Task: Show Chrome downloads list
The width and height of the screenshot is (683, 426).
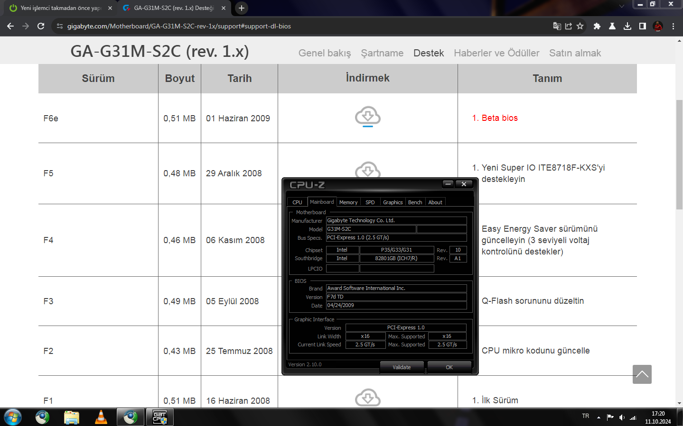Action: tap(627, 26)
